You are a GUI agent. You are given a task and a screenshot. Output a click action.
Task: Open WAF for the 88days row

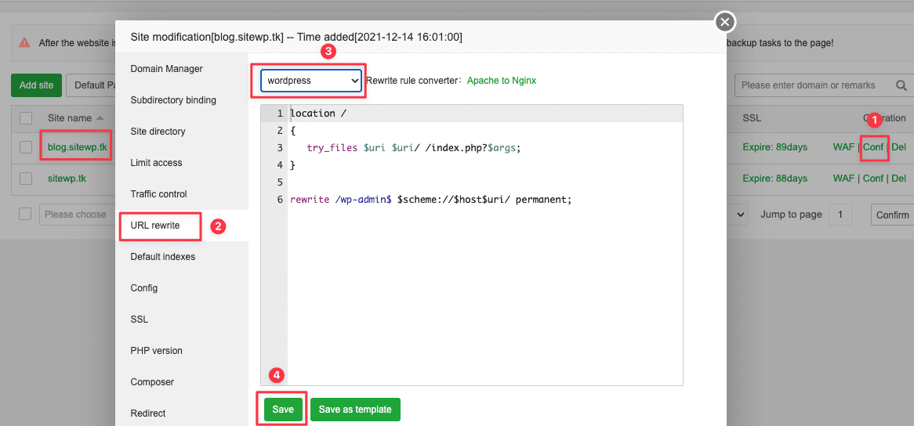pos(844,178)
